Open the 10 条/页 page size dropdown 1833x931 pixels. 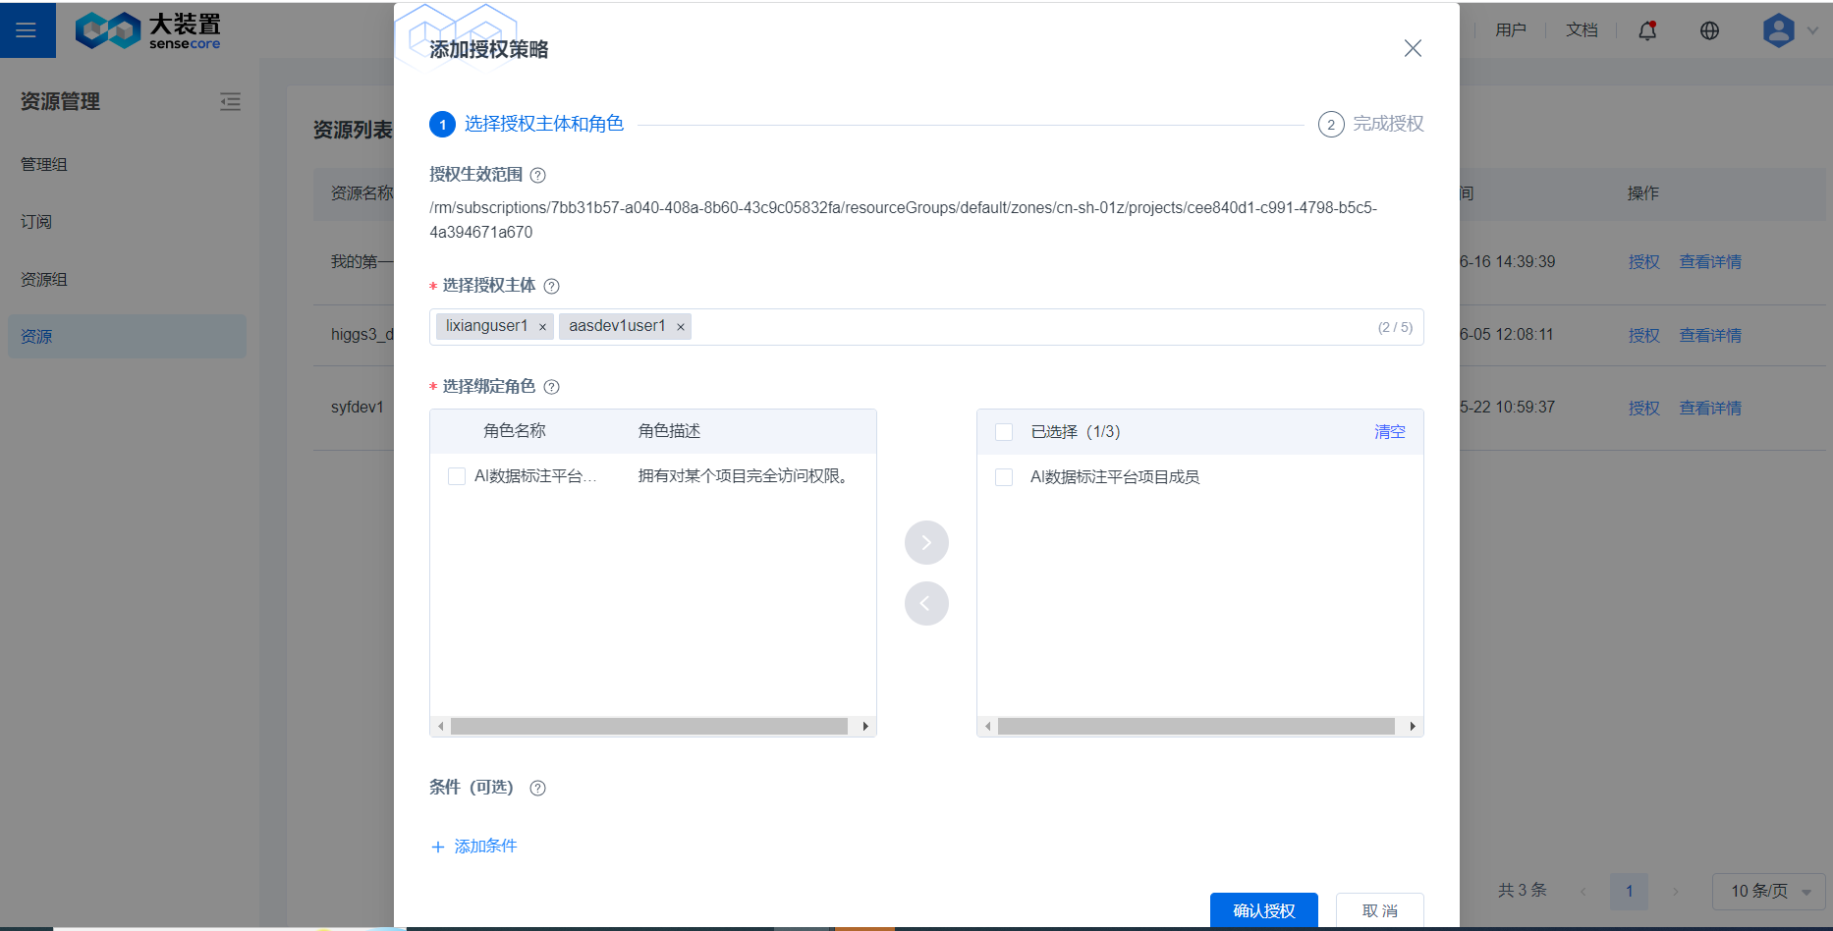1769,891
